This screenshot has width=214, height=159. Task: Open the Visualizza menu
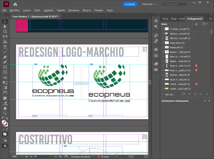tap(74, 10)
